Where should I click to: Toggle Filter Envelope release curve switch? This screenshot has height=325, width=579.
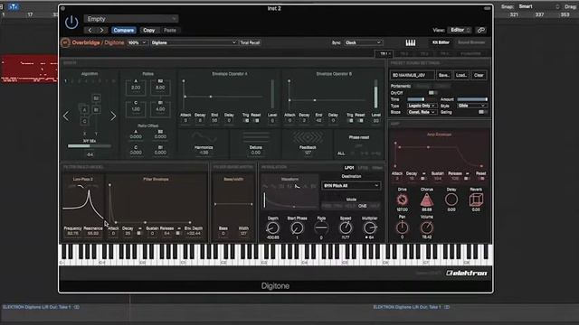pos(178,233)
